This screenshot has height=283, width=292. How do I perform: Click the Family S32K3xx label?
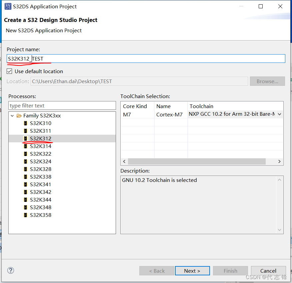(42, 116)
